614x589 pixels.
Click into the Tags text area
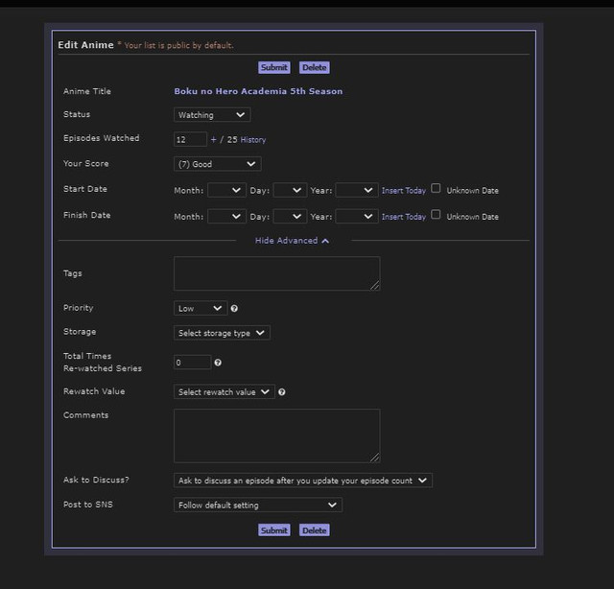click(277, 273)
